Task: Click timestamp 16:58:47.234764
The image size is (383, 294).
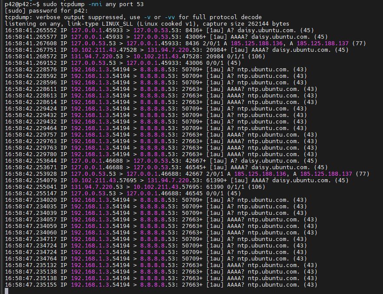Action: point(31,258)
